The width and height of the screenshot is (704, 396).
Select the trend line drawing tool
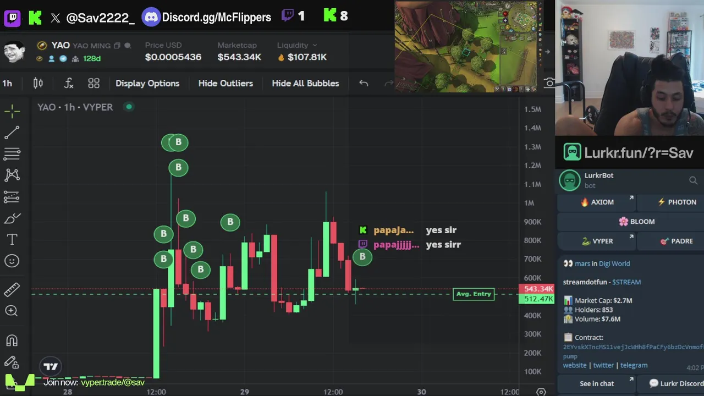pyautogui.click(x=12, y=133)
